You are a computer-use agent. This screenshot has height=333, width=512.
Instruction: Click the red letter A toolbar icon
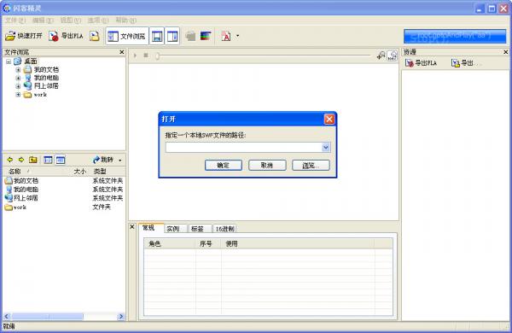226,36
